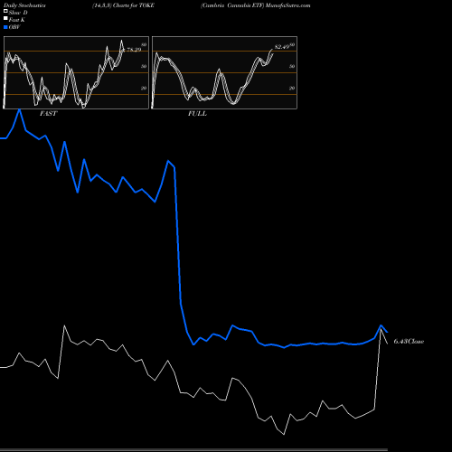This screenshot has height=452, width=452.
Task: Click the 78.29 value in FAST chart
Action: (133, 50)
